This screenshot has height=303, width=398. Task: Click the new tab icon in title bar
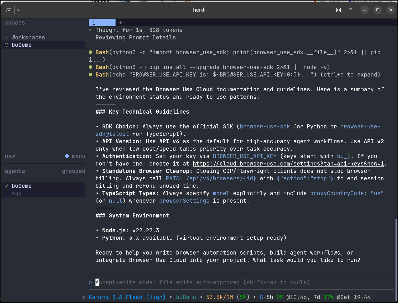click(x=9, y=10)
